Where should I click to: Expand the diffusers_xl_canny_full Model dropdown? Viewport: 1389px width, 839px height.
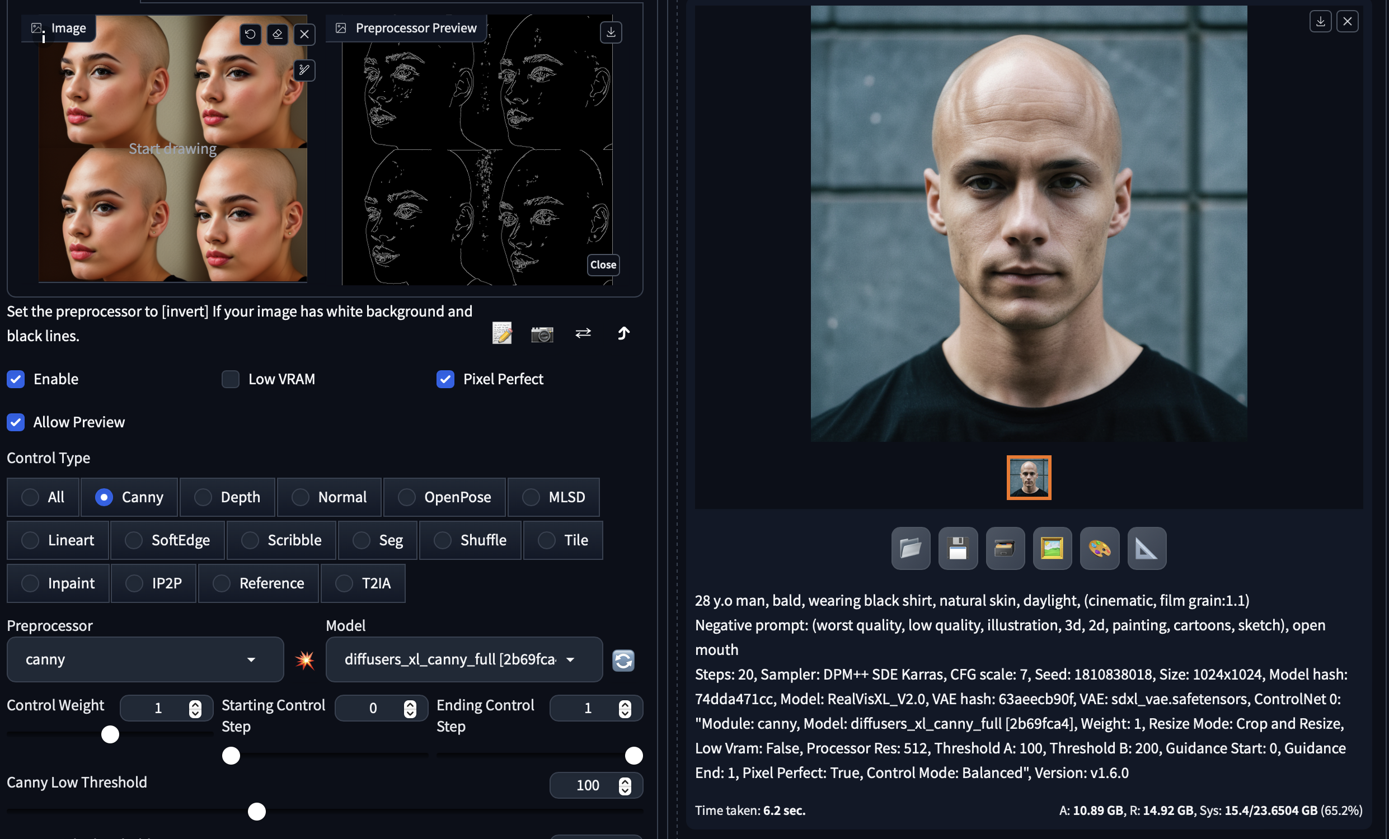tap(463, 659)
